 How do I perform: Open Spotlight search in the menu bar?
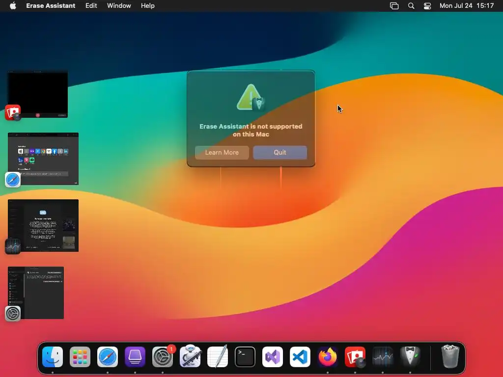(411, 6)
